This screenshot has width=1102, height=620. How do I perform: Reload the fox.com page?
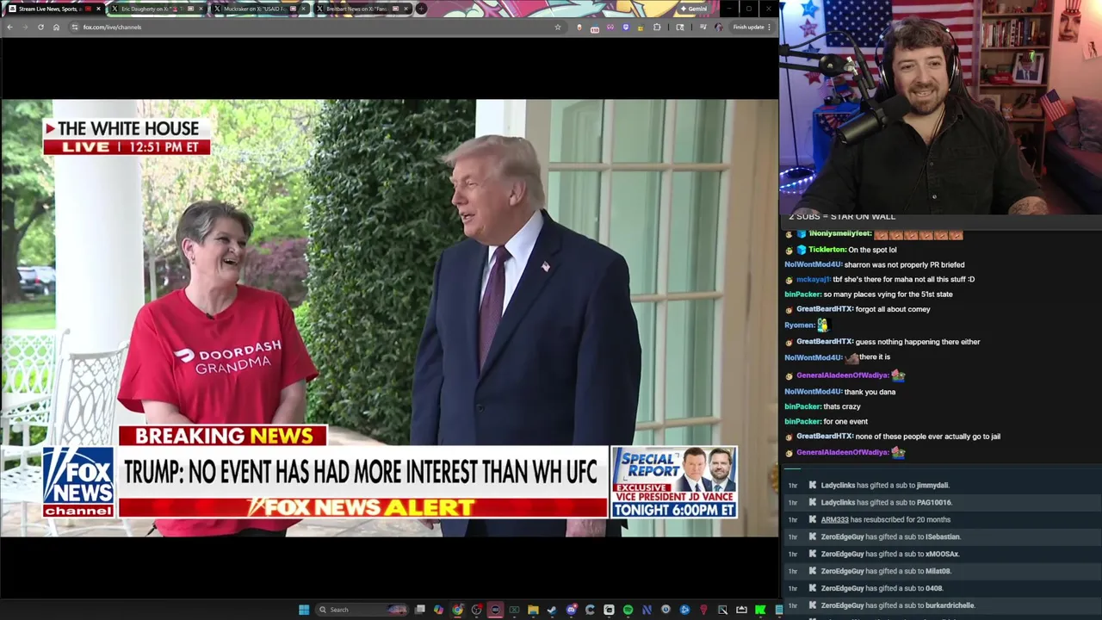pyautogui.click(x=40, y=27)
